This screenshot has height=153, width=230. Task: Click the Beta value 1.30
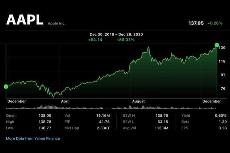(222, 122)
